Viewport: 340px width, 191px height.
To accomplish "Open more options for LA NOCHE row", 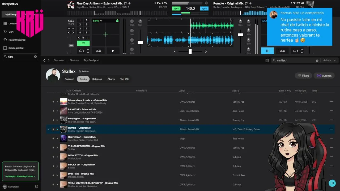I will 331,111.
